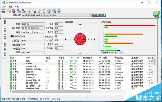
Task: Select the 概要 side tab
Action: tap(5, 22)
